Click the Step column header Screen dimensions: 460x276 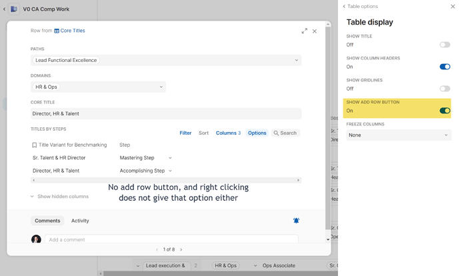click(125, 145)
